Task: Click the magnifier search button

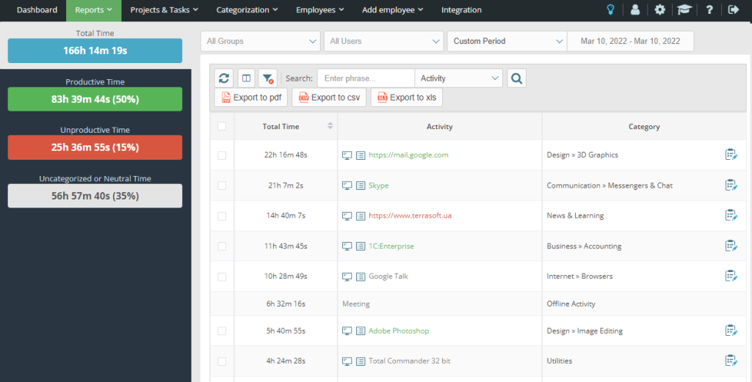Action: pyautogui.click(x=517, y=78)
